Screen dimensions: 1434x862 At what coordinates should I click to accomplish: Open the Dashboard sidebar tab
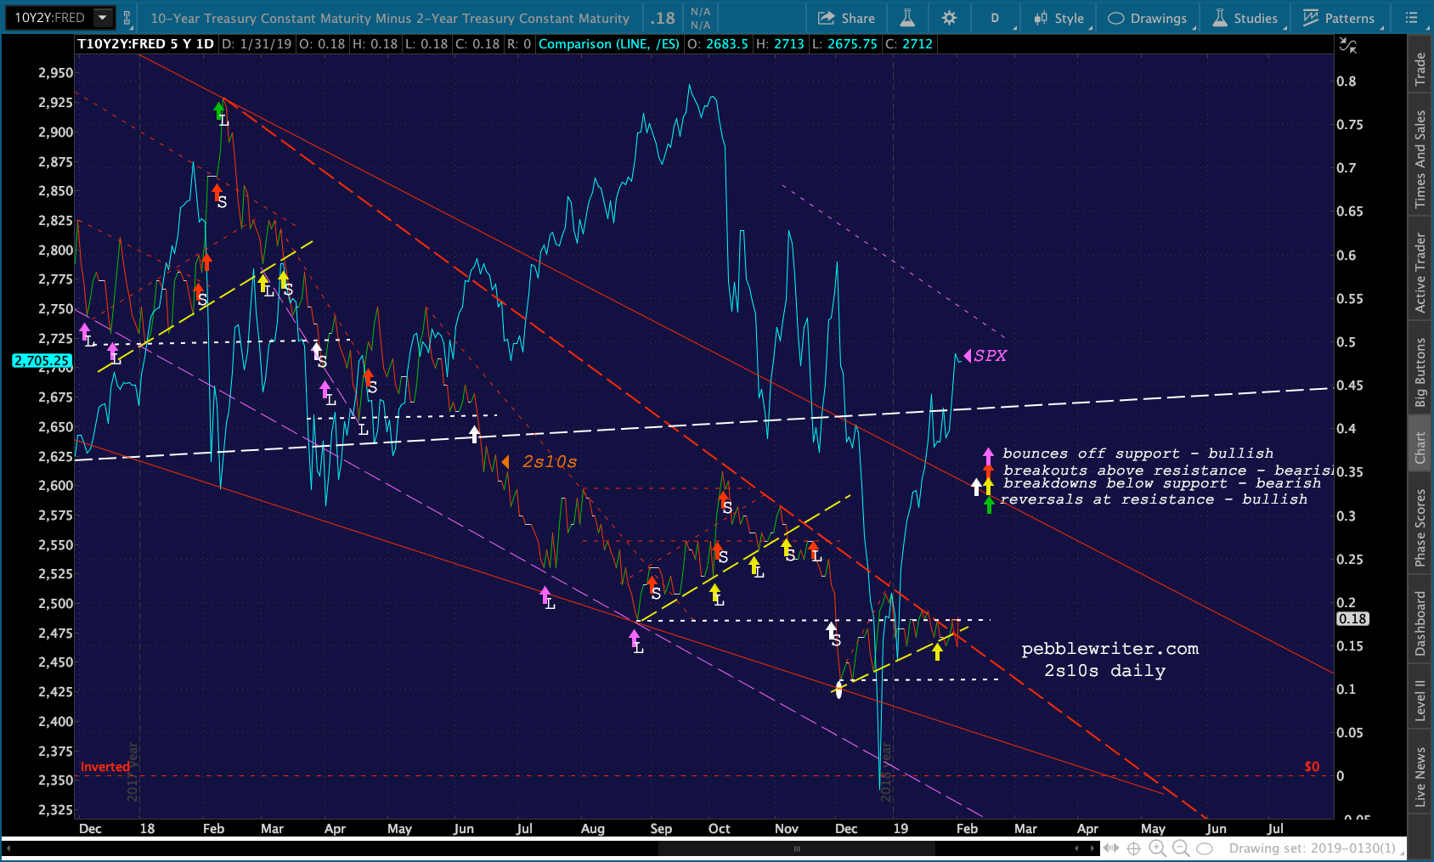(1420, 623)
